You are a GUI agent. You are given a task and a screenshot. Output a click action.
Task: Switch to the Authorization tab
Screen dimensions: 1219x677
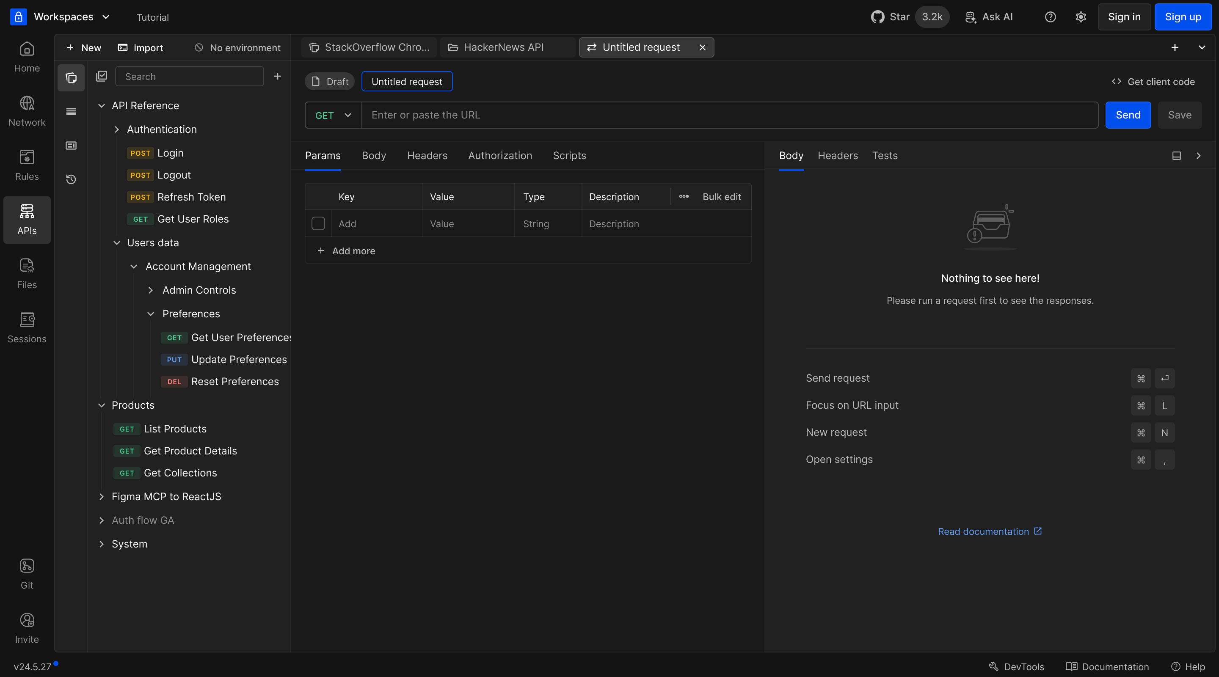(x=500, y=156)
